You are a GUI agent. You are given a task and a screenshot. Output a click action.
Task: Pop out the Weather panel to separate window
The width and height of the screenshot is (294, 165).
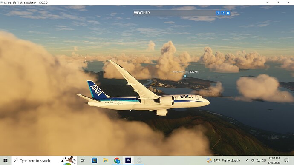click(223, 13)
